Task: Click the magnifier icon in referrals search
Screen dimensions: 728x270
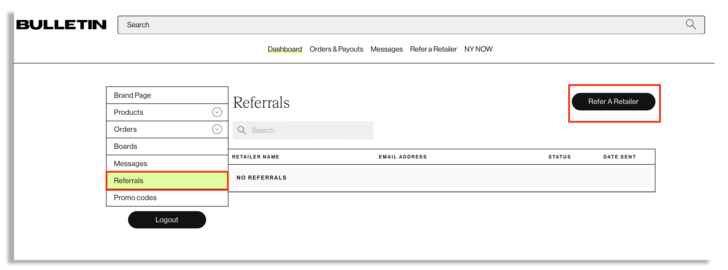Action: coord(241,130)
